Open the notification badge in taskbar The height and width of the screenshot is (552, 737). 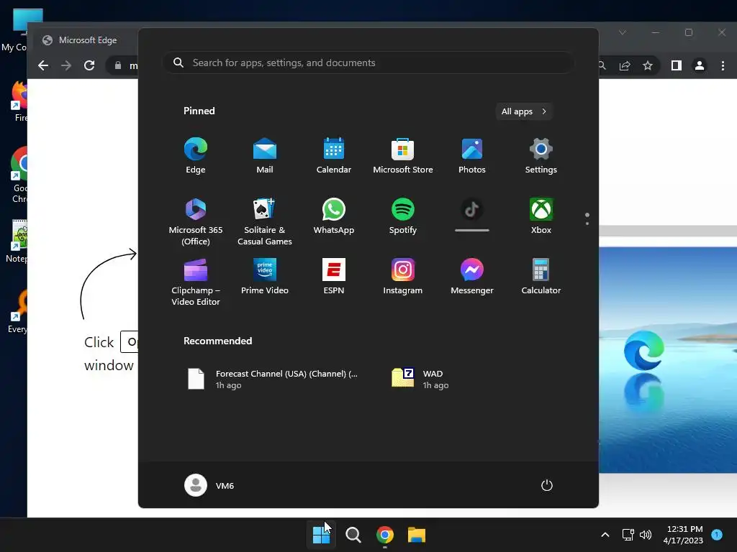pyautogui.click(x=717, y=535)
